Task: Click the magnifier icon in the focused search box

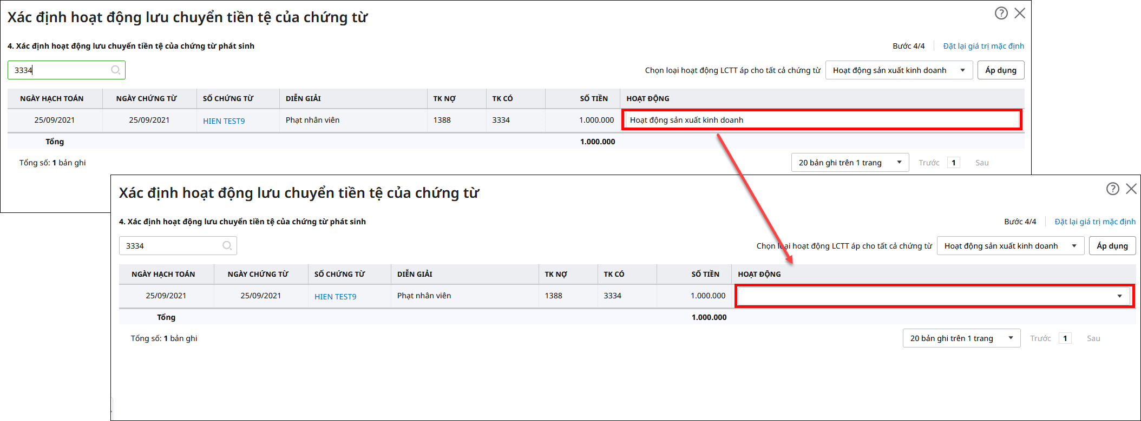Action: click(115, 70)
